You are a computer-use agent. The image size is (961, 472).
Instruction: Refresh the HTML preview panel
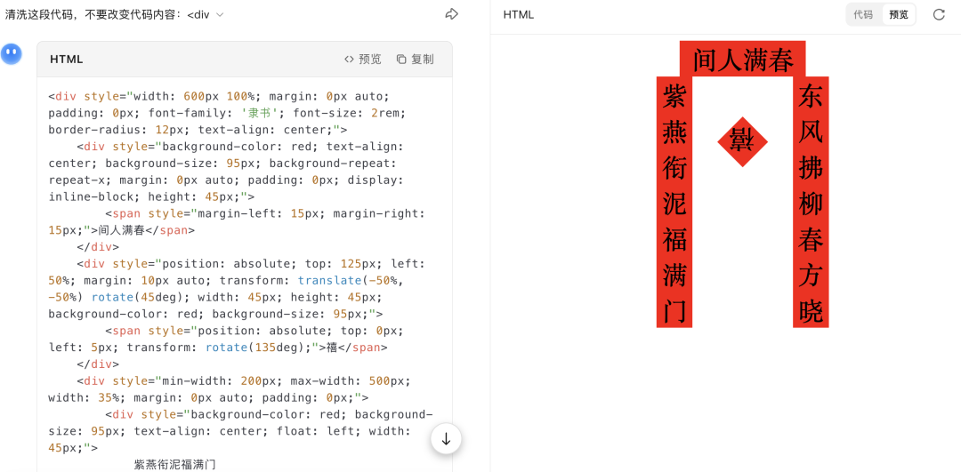coord(939,14)
